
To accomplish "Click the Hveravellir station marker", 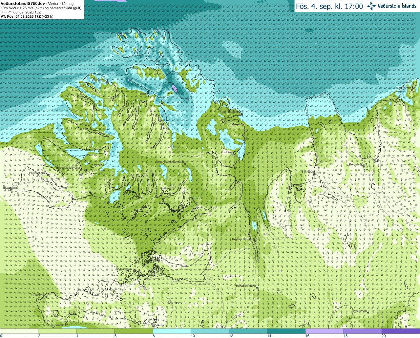I will [x=368, y=312].
